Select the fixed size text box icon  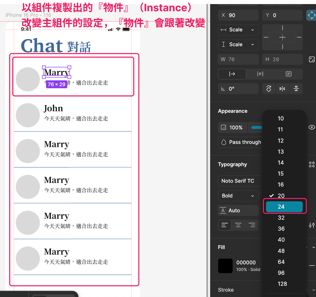click(288, 74)
